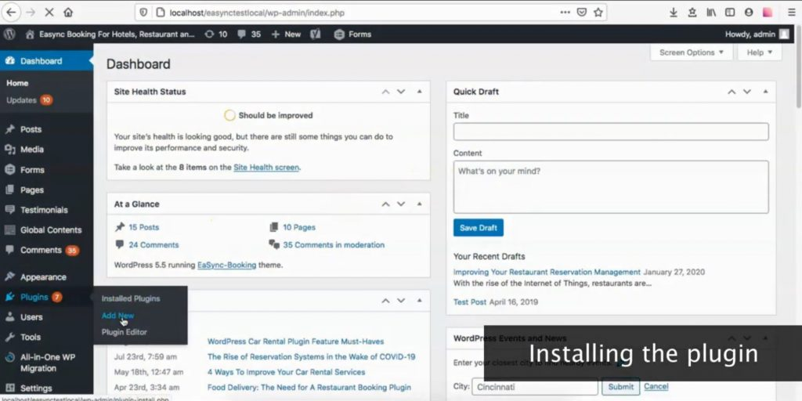Open the Tools menu in the sidebar
Screen dimensions: 802x401
(x=31, y=337)
